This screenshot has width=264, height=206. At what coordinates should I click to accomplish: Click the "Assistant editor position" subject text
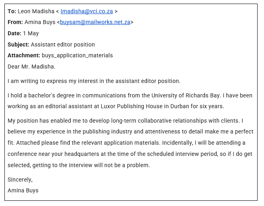63,44
